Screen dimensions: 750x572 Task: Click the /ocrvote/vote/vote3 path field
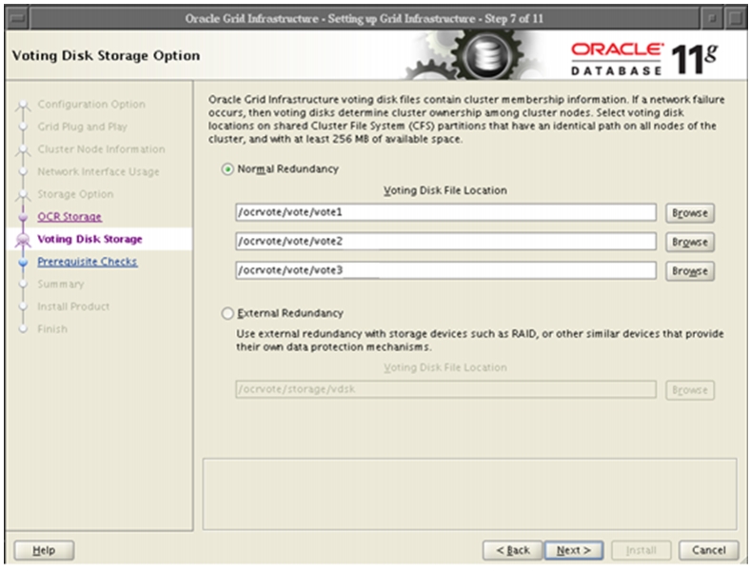(445, 270)
